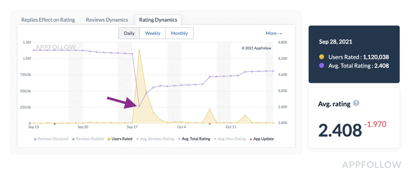This screenshot has height=175, width=409.
Task: Open the Reviews Dynamics tab
Action: pyautogui.click(x=107, y=20)
